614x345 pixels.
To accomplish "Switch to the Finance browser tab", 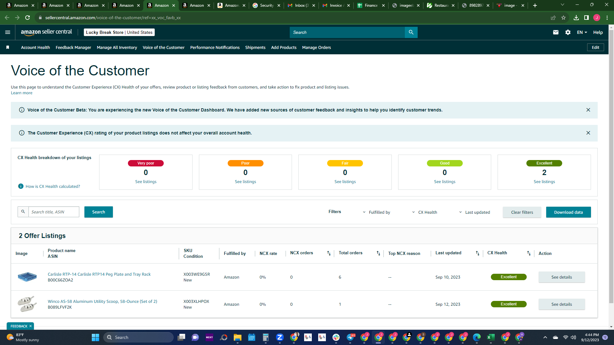I will click(371, 5).
